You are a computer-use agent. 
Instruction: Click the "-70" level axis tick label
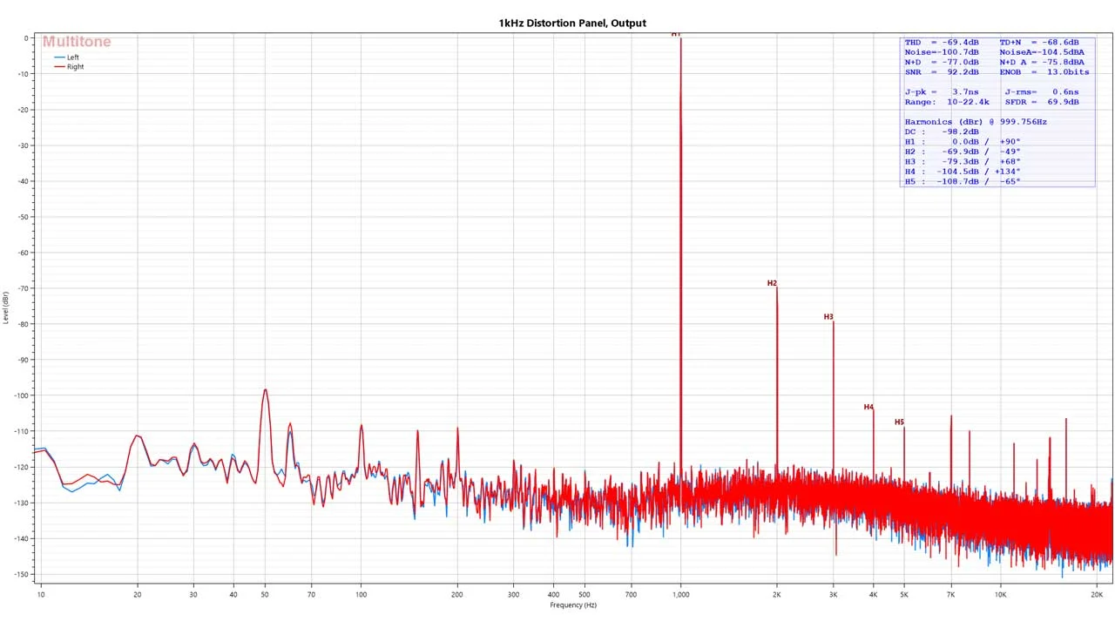pos(24,288)
